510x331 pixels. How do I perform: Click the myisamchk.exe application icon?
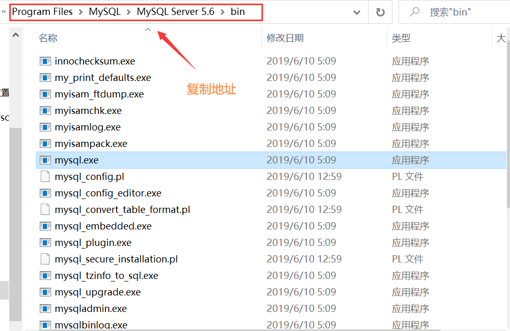pos(45,110)
